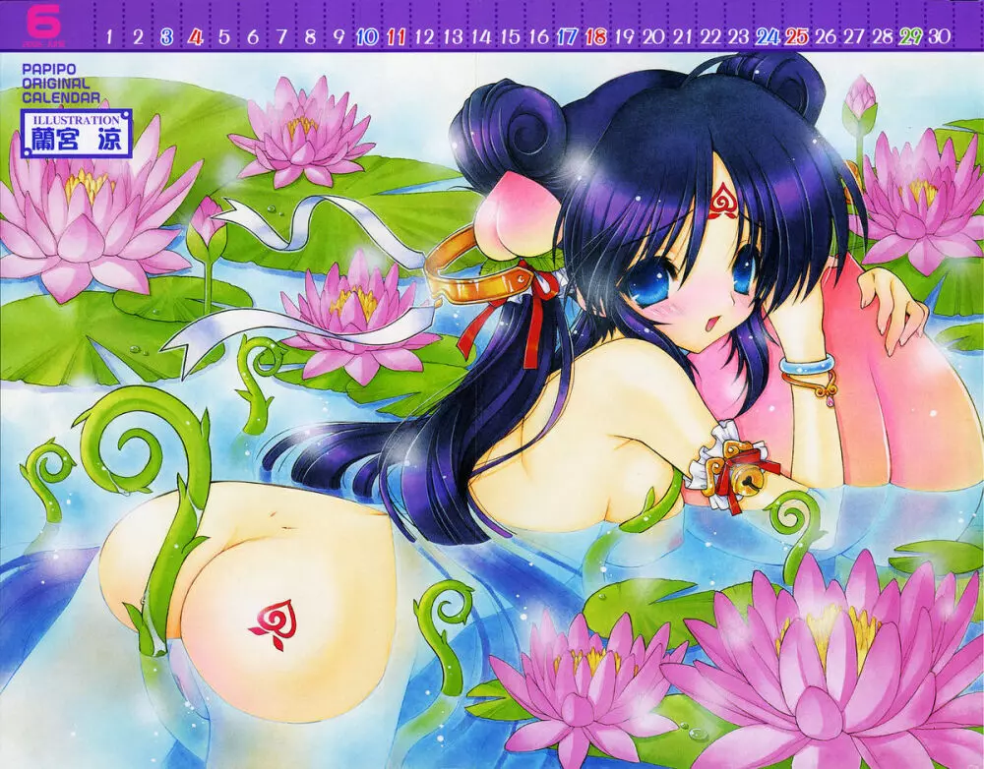Click date 27 in the calendar strip
984x769 pixels.
[853, 37]
